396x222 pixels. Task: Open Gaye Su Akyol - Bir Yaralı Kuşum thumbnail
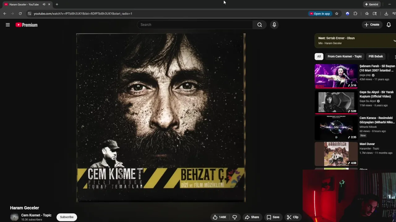(x=336, y=102)
